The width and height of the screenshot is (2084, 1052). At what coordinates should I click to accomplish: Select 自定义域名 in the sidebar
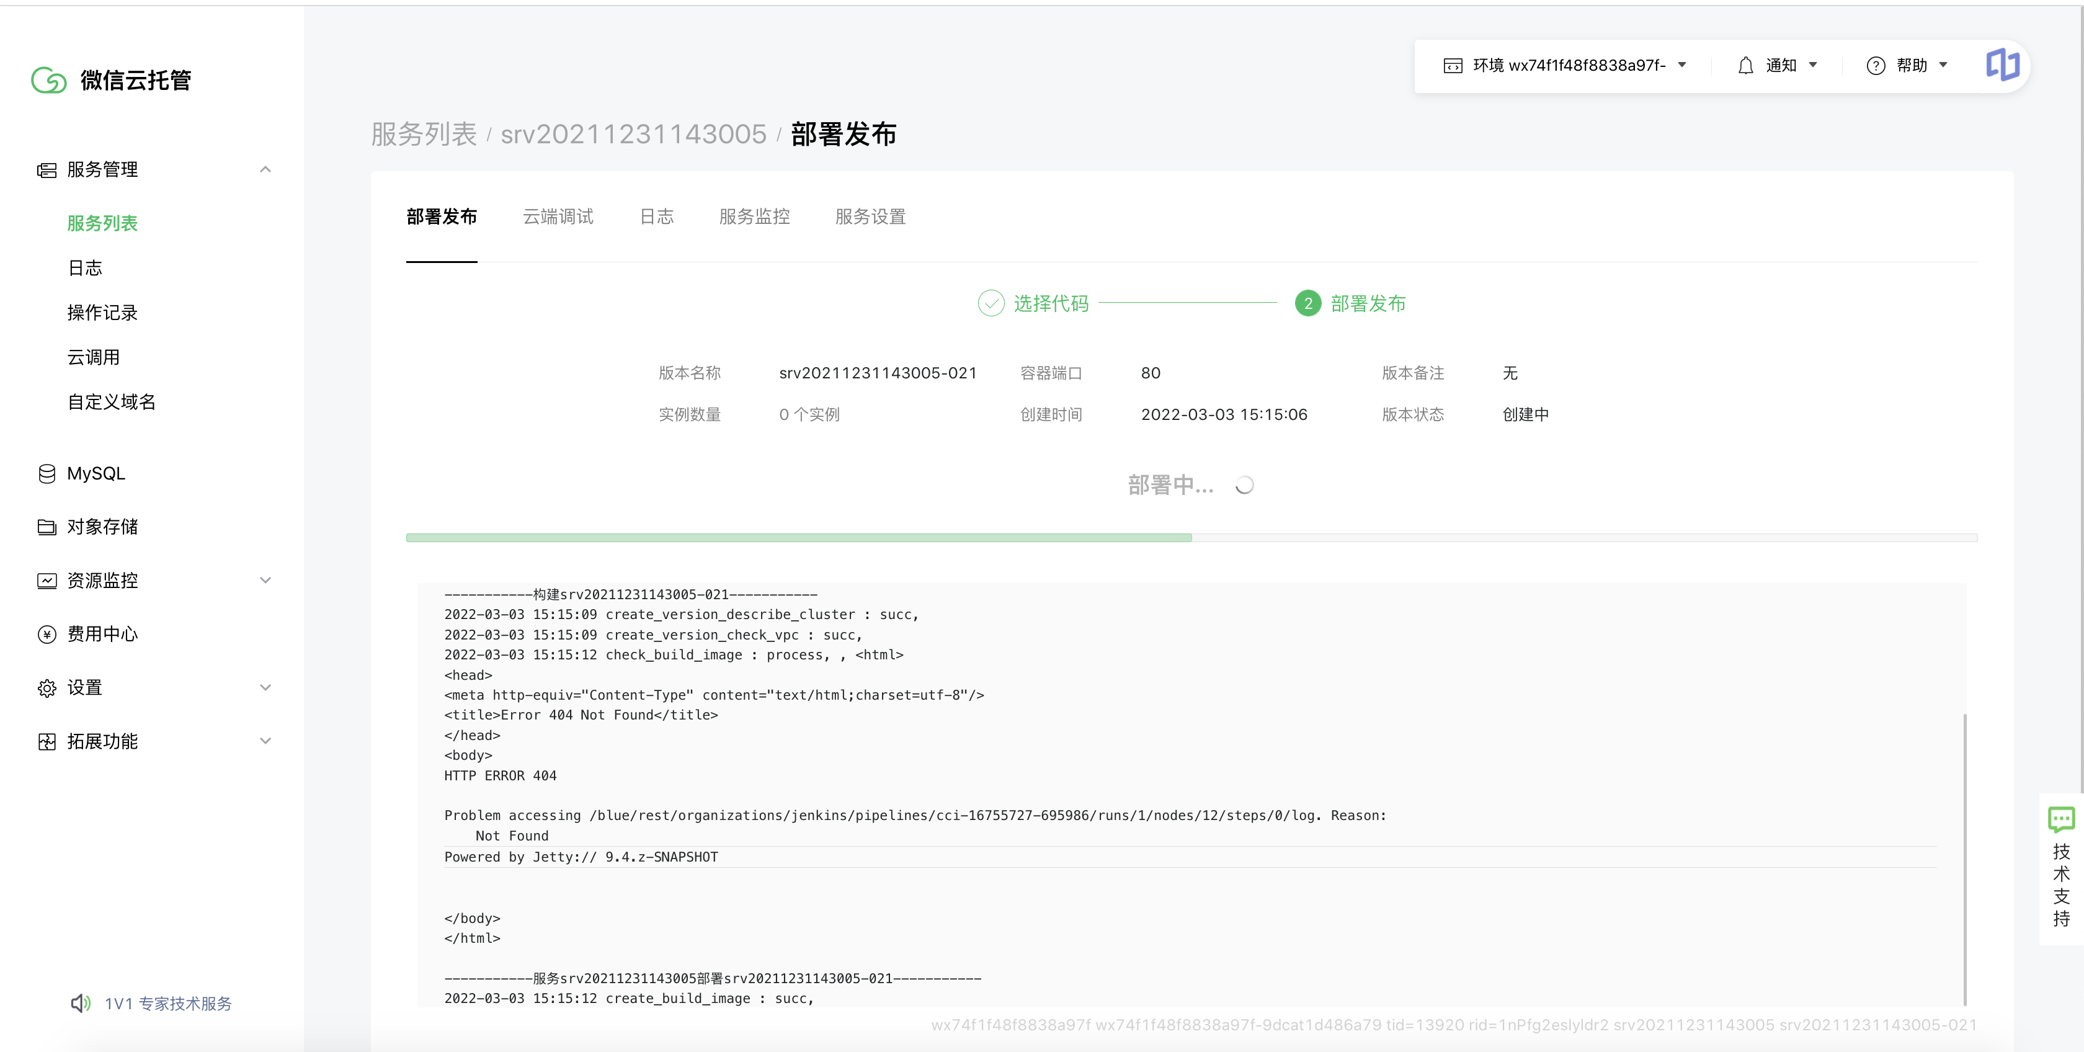tap(112, 402)
